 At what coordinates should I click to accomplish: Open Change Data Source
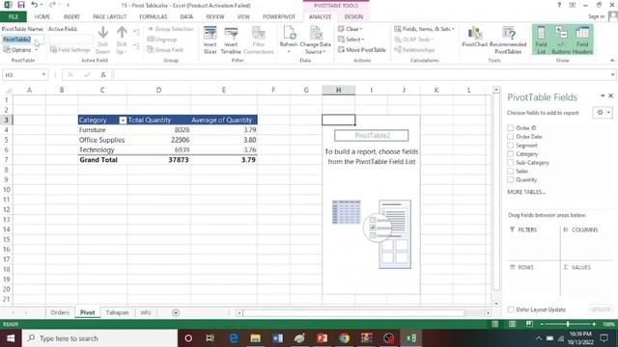[316, 40]
